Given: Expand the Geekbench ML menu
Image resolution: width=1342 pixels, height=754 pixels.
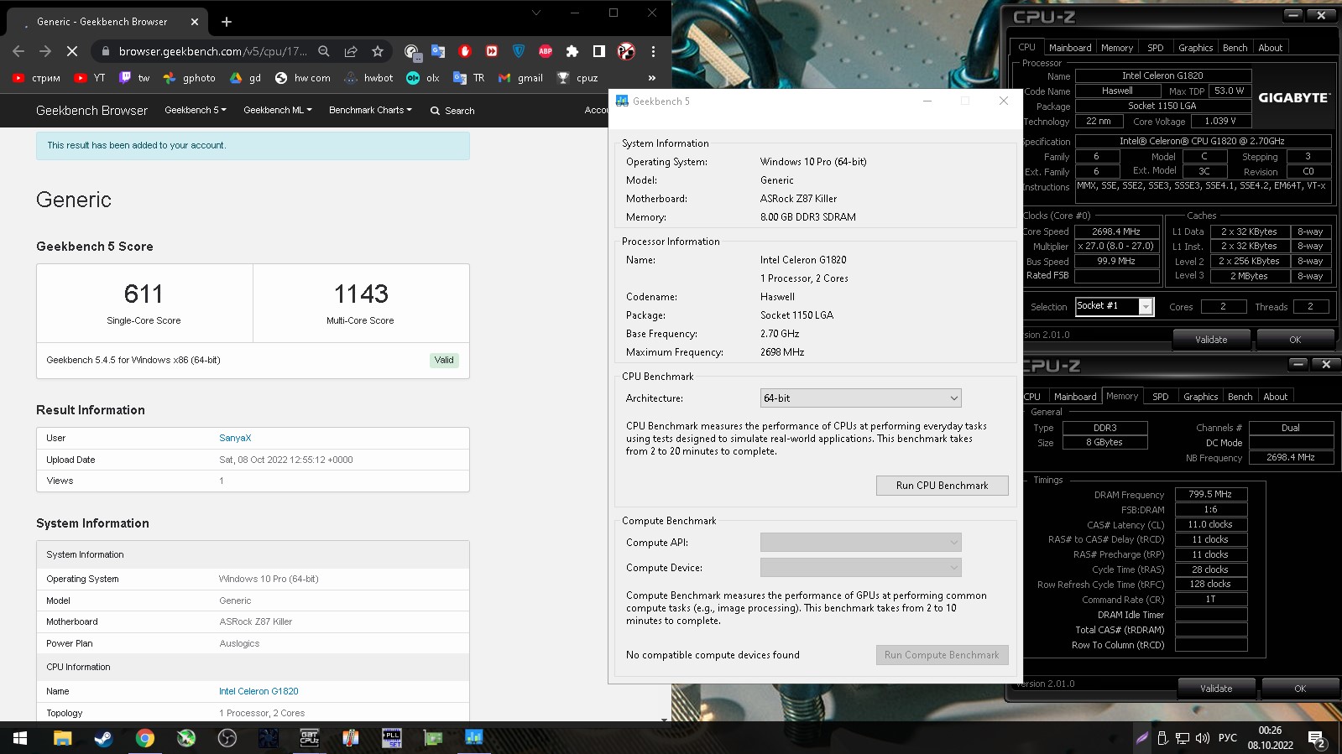Looking at the screenshot, I should click(278, 110).
